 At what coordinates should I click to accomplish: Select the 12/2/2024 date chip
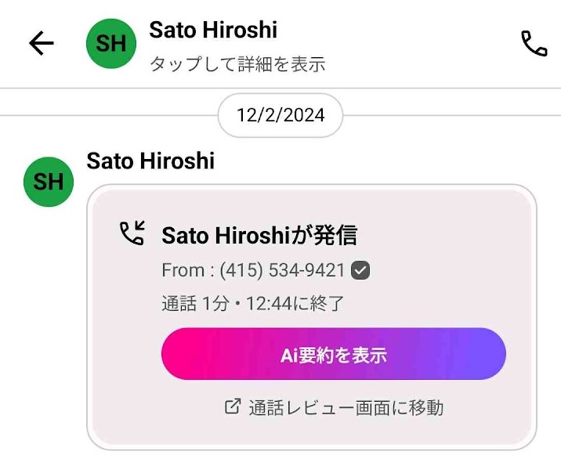click(280, 115)
